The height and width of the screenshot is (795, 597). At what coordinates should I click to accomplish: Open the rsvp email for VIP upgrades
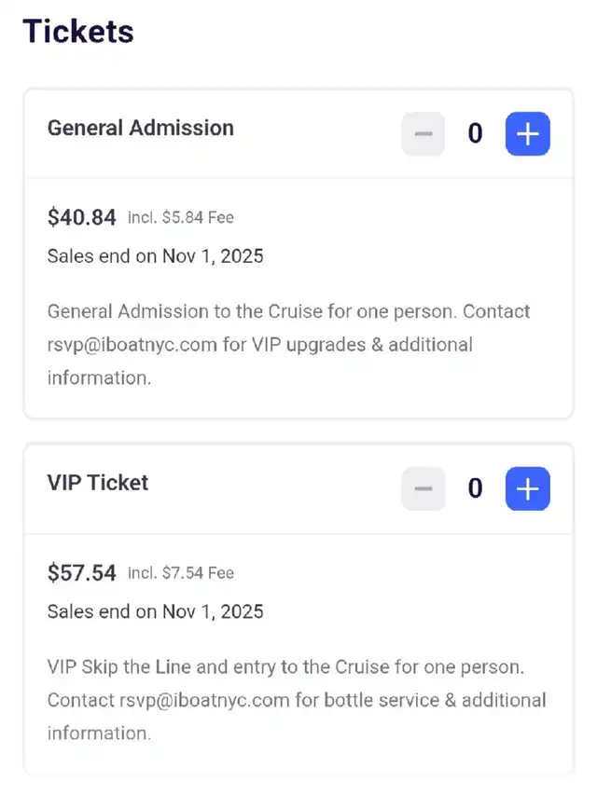pyautogui.click(x=132, y=345)
